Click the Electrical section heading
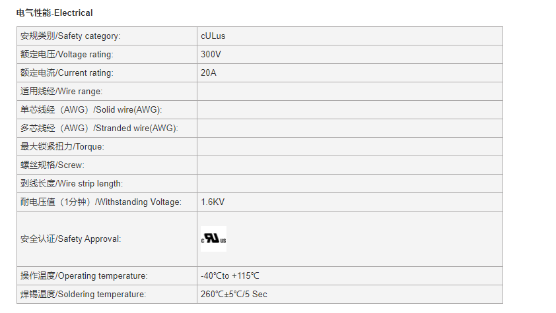556x313 pixels. click(55, 13)
